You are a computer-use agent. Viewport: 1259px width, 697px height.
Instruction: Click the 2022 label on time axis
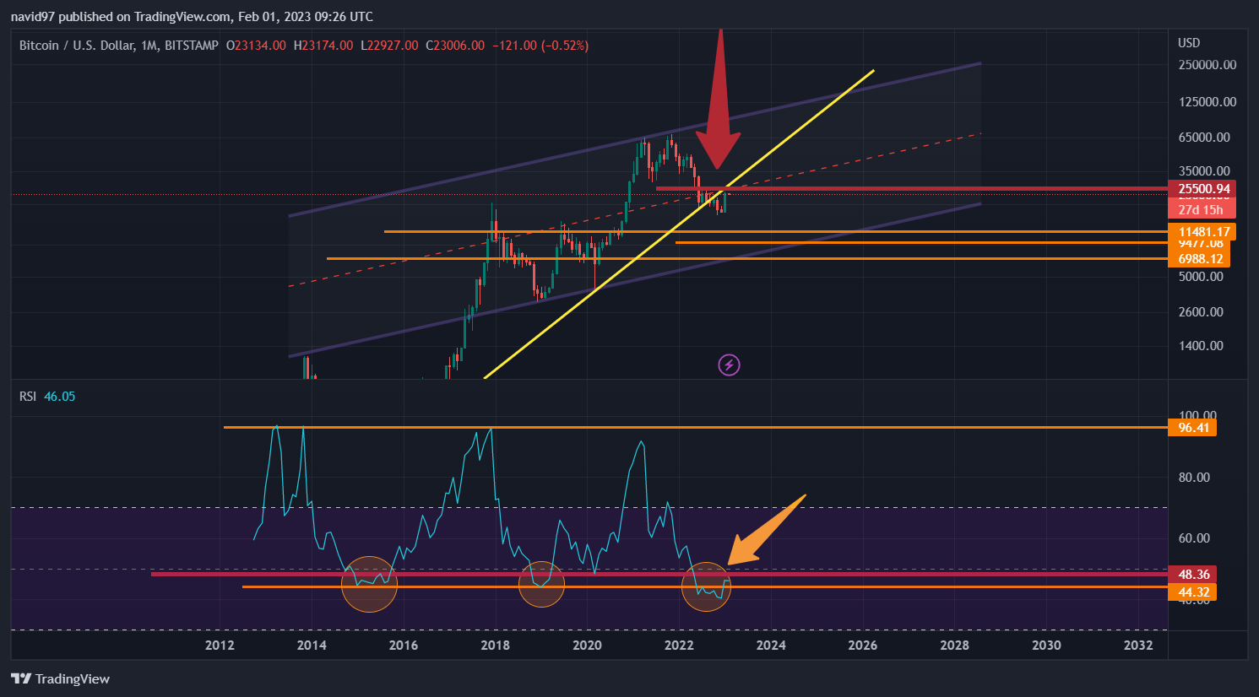679,646
